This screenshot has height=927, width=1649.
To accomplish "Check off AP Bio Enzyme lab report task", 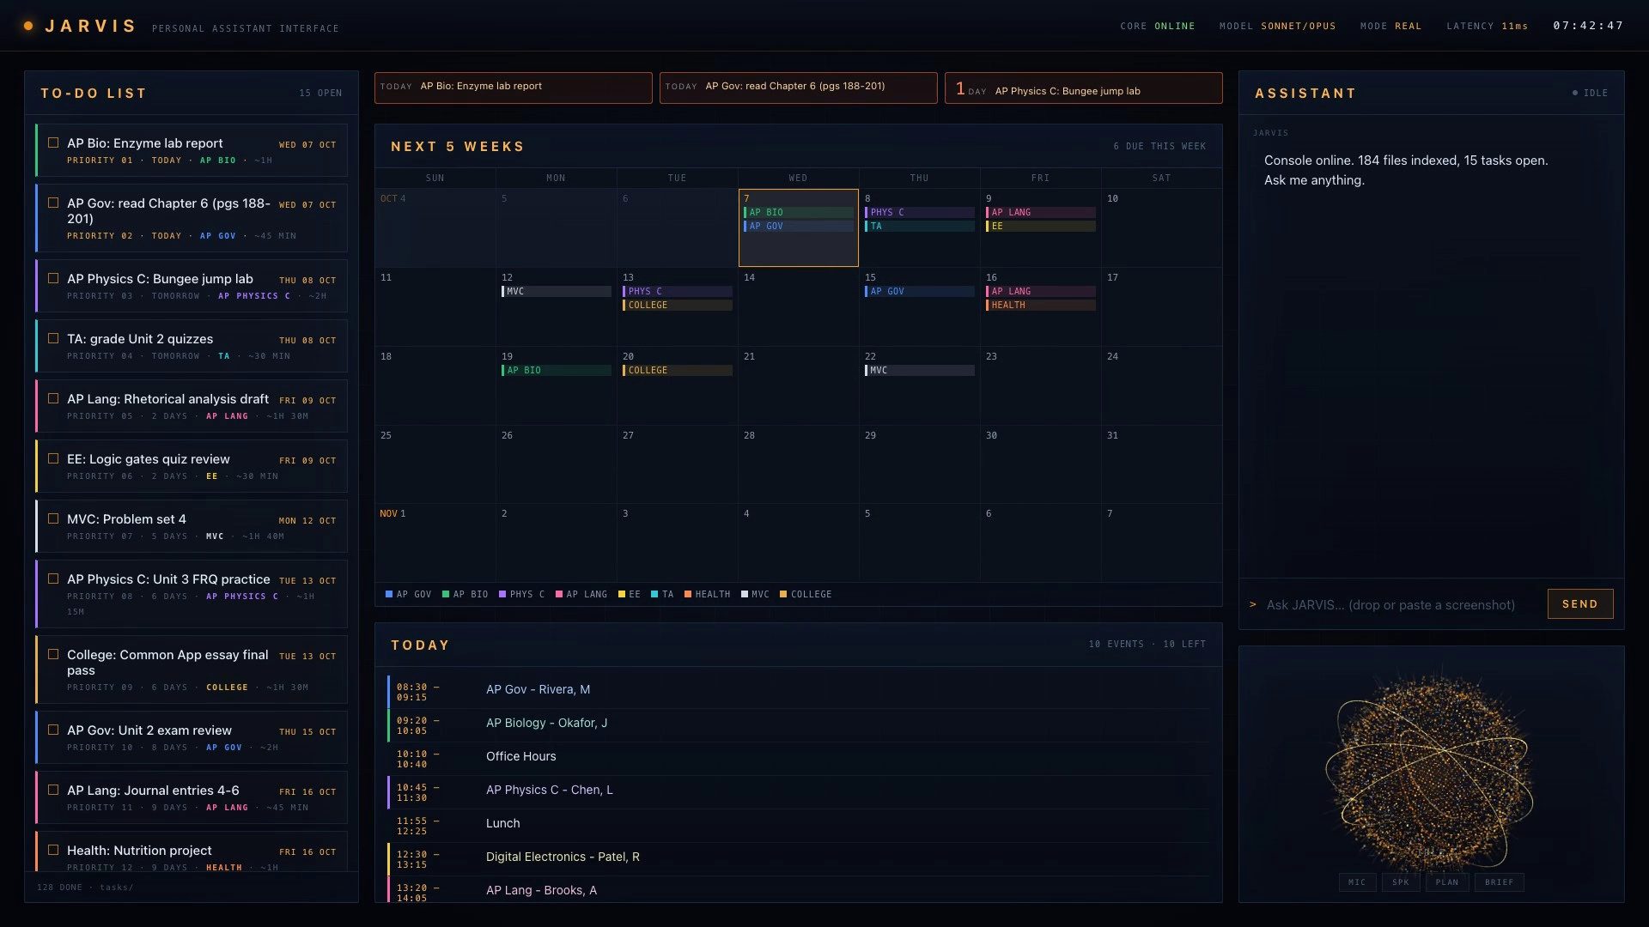I will tap(53, 142).
